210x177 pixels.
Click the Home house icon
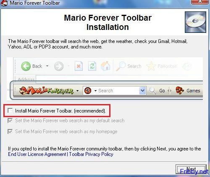click(105, 66)
